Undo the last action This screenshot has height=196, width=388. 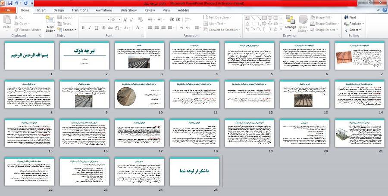[x=16, y=3]
